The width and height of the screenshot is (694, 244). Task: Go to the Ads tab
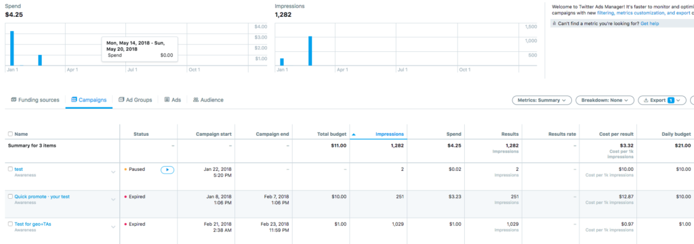[x=173, y=100]
